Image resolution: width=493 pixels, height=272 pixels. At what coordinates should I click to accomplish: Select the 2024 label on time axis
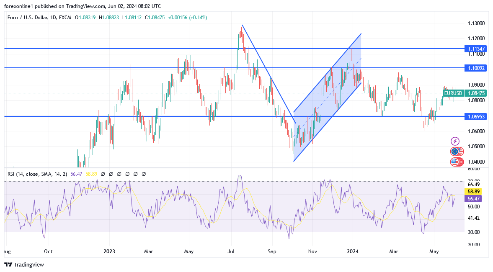tap(353, 251)
